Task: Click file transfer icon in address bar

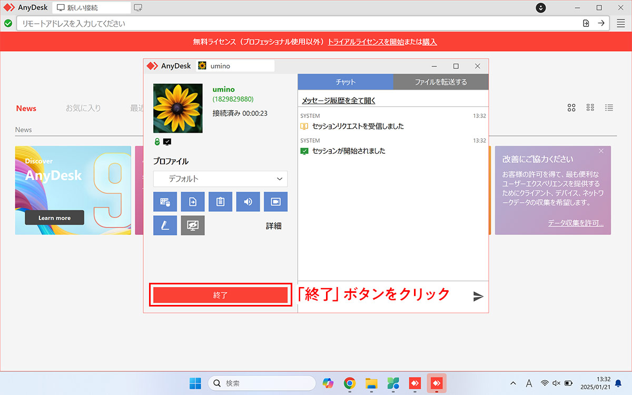Action: coord(586,23)
